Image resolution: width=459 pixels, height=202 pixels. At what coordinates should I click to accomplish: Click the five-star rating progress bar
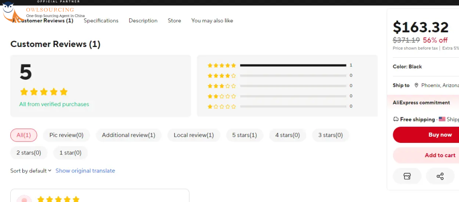[293, 65]
